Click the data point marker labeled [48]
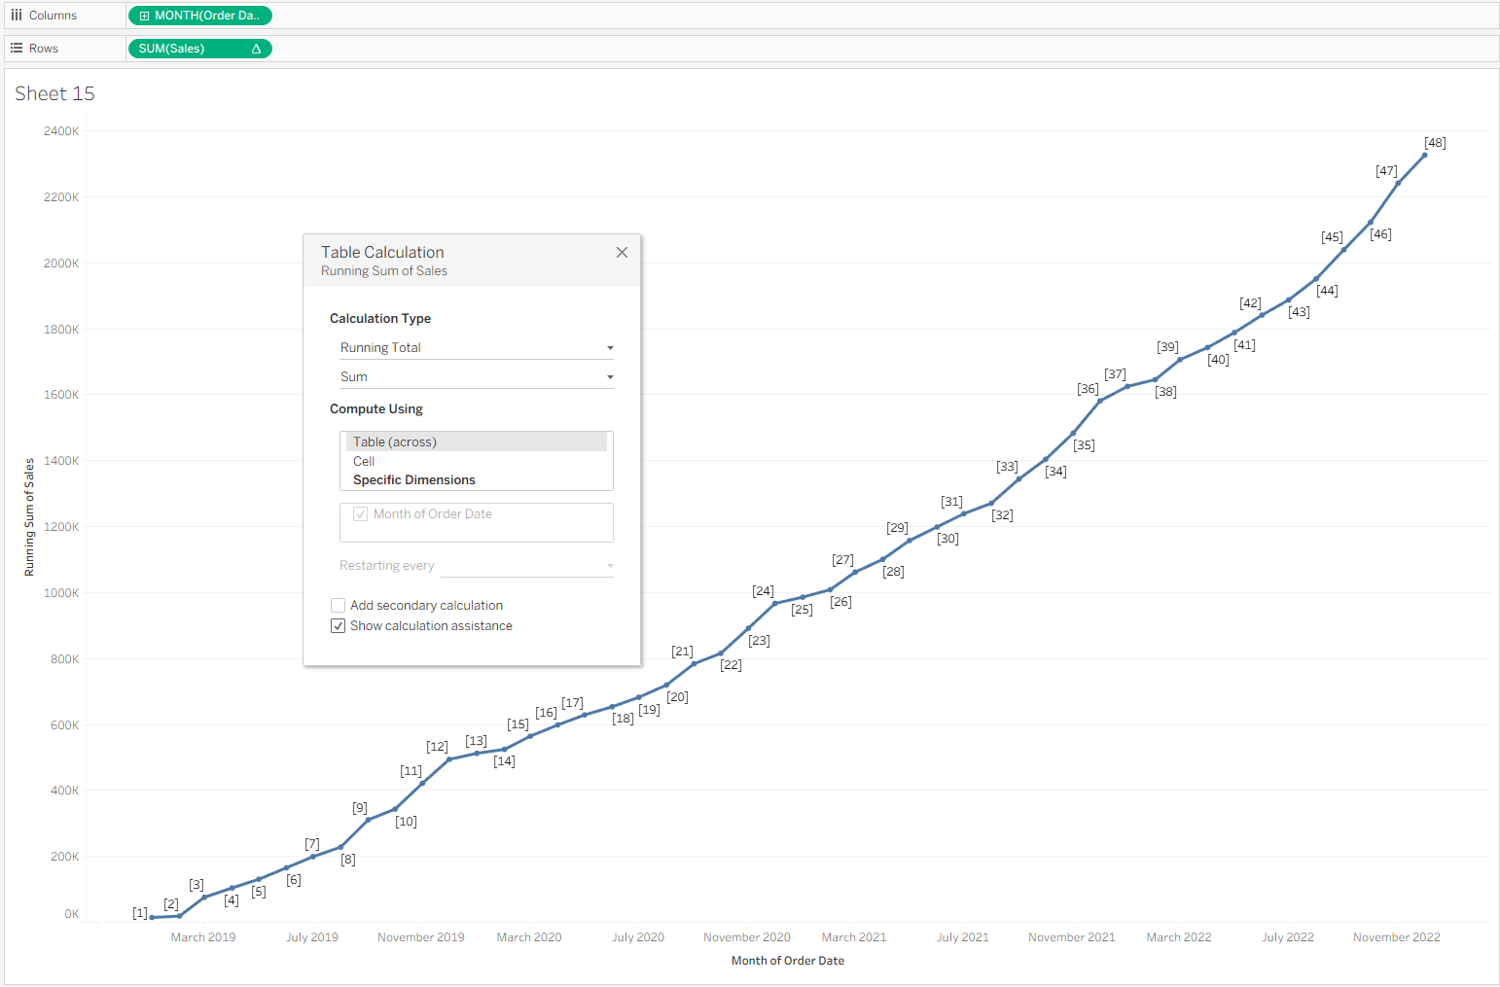This screenshot has height=987, width=1500. pos(1424,155)
